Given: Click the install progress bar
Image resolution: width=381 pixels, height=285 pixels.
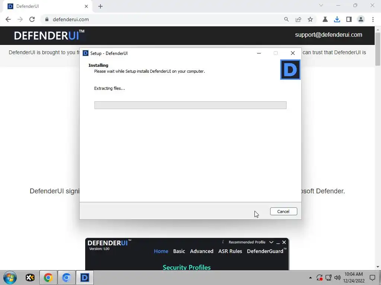Looking at the screenshot, I should click(190, 105).
